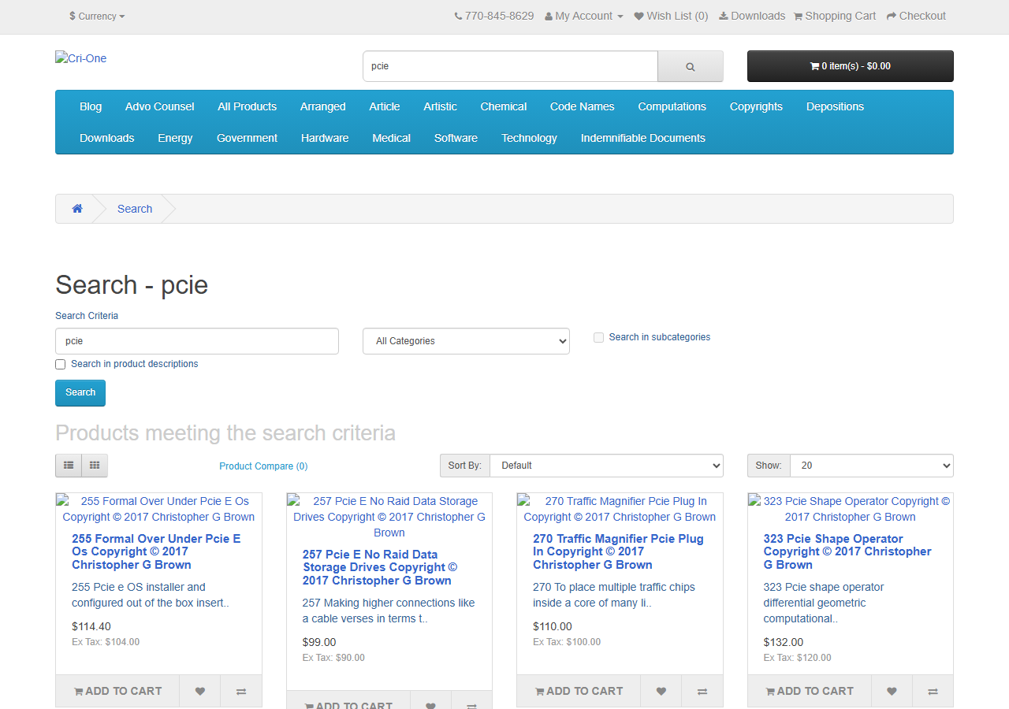Image resolution: width=1009 pixels, height=709 pixels.
Task: Open the Article category
Action: (x=385, y=106)
